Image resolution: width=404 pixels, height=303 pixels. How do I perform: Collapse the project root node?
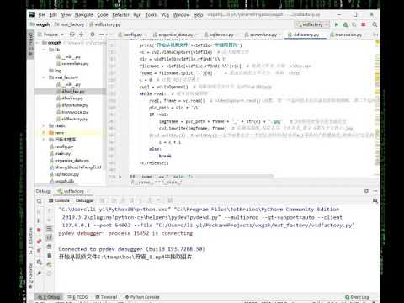37,43
